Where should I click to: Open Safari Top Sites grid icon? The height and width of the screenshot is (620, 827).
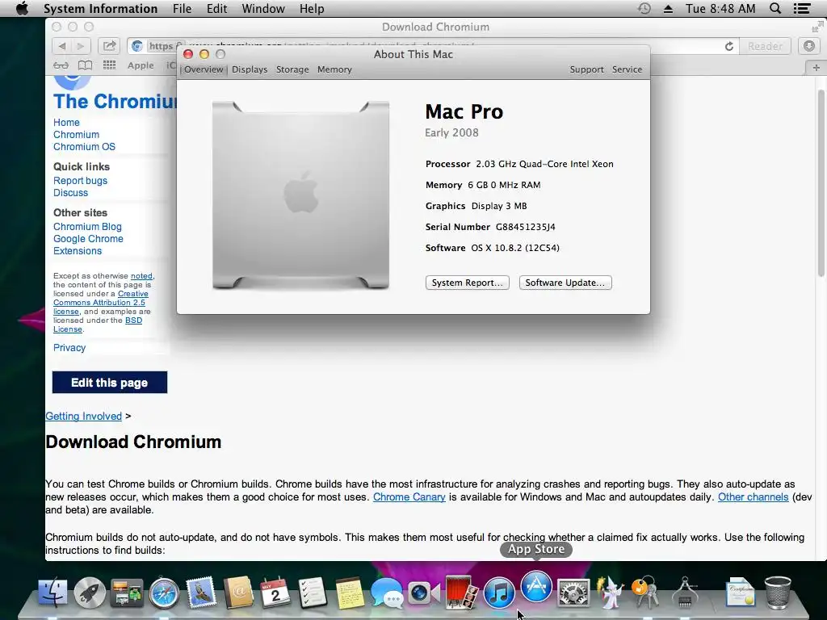click(x=109, y=65)
